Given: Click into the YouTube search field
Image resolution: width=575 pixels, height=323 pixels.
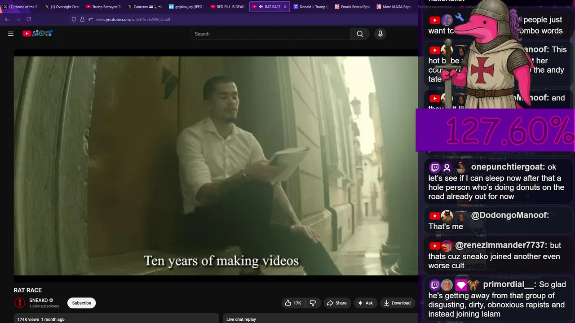Looking at the screenshot, I should point(270,34).
